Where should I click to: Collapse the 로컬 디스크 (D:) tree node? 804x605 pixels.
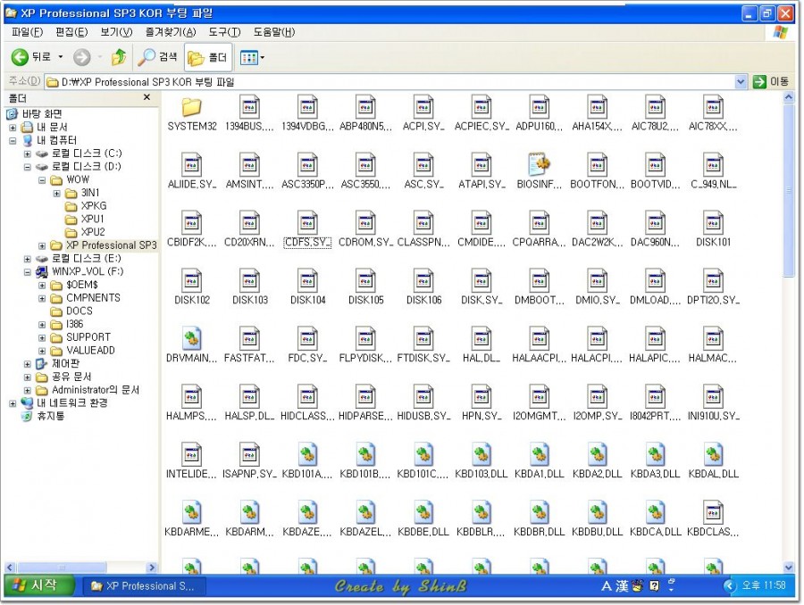[x=27, y=167]
